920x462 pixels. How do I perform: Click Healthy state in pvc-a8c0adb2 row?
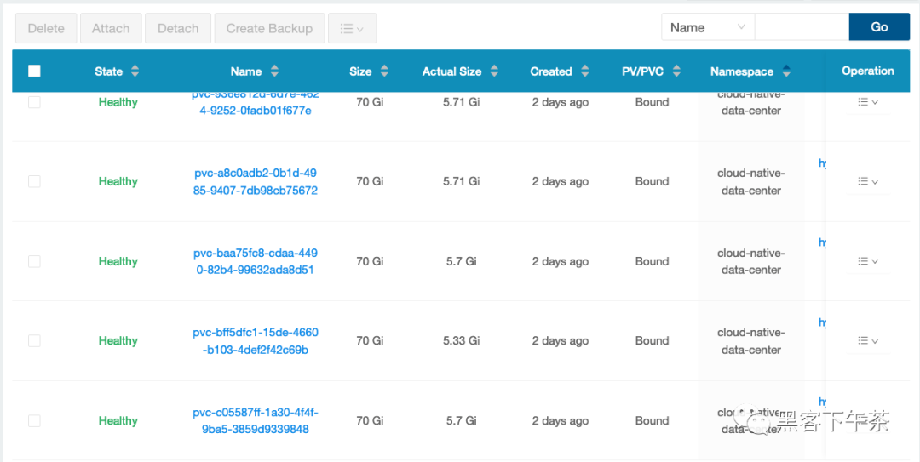point(118,182)
